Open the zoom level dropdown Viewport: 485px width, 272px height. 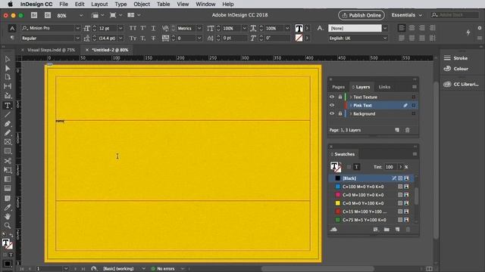point(81,15)
